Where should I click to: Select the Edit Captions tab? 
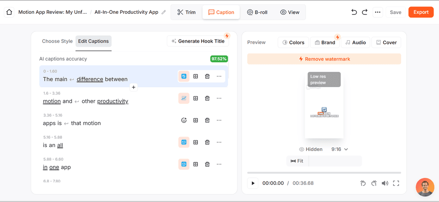[93, 41]
